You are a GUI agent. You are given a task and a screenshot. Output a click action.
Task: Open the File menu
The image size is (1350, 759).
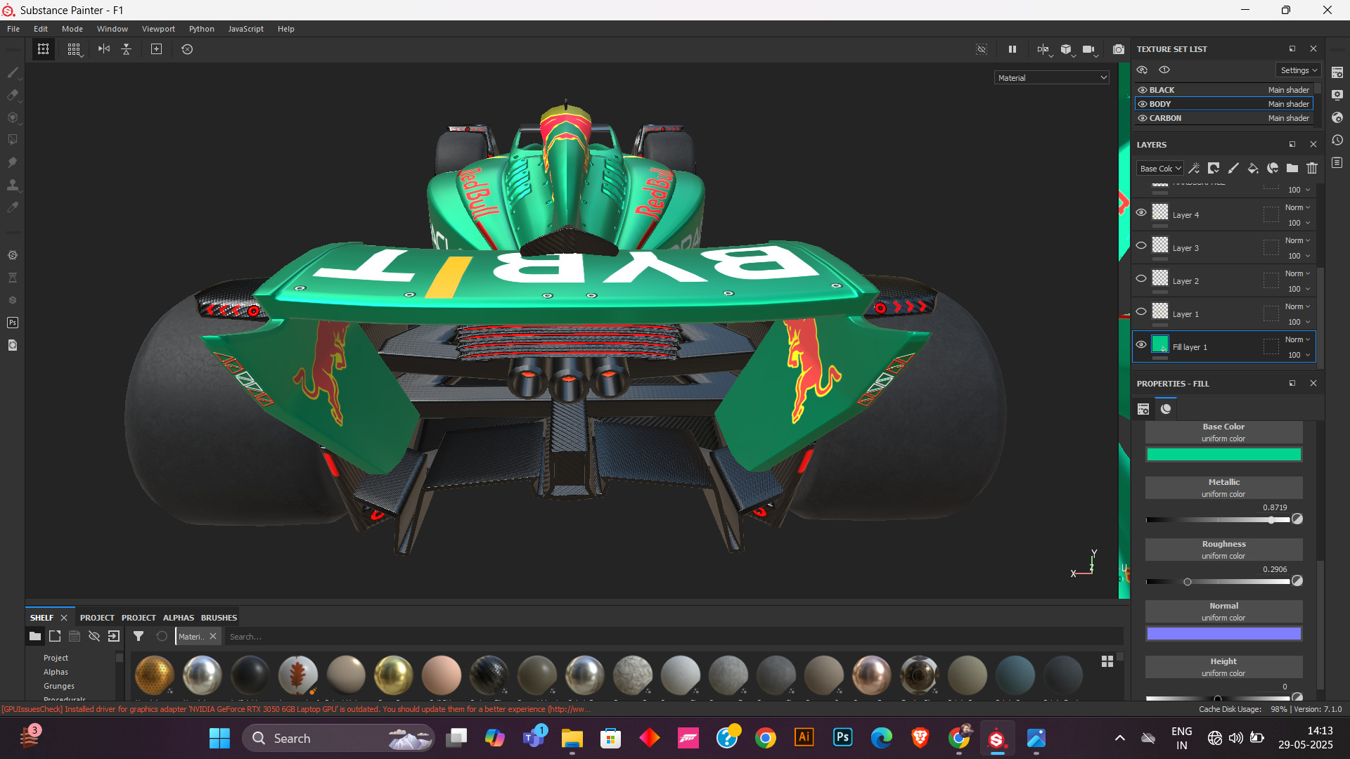pyautogui.click(x=13, y=29)
